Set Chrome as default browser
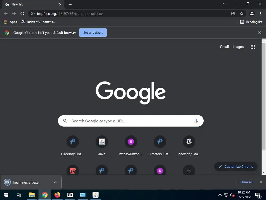This screenshot has width=266, height=200. [93, 33]
